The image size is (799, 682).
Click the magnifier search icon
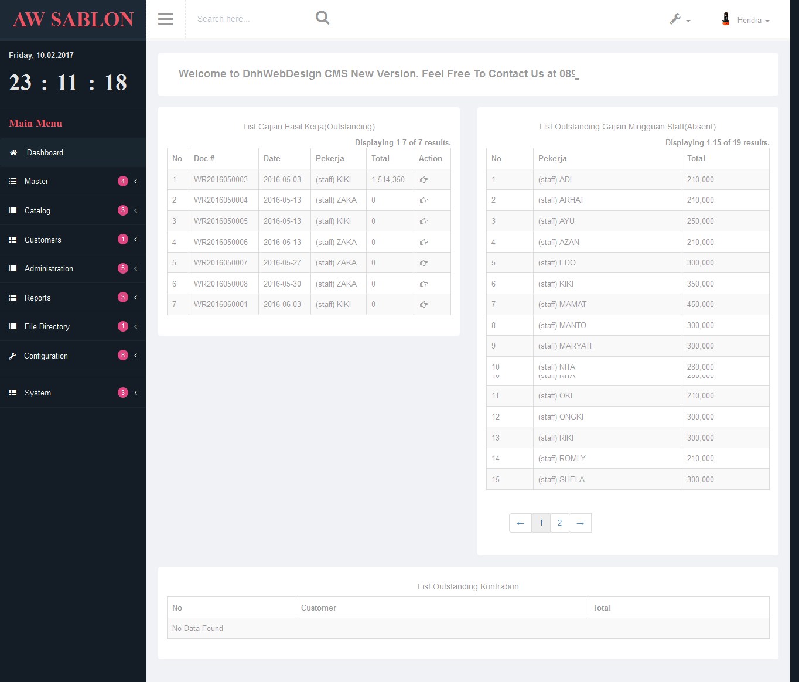click(322, 18)
